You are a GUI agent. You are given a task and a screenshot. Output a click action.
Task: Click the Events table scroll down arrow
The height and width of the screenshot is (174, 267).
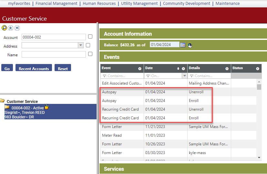(x=259, y=158)
